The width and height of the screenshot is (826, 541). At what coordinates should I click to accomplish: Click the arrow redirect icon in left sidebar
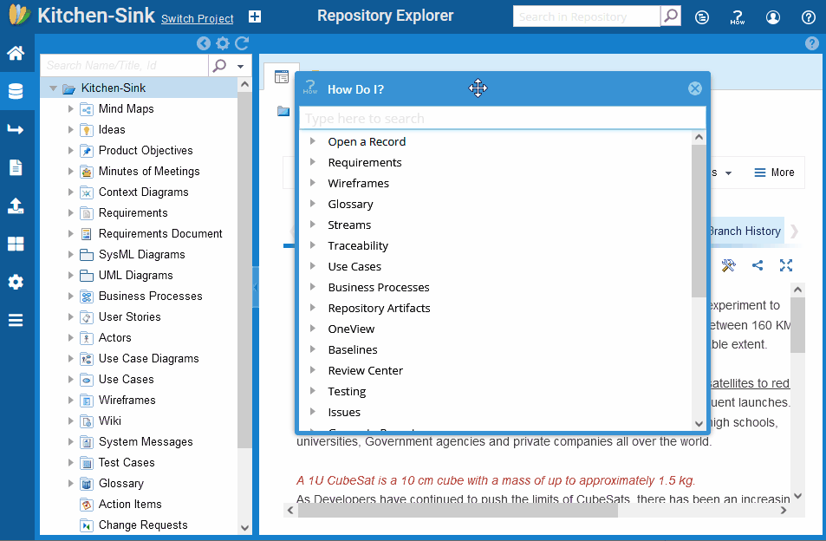(x=16, y=129)
